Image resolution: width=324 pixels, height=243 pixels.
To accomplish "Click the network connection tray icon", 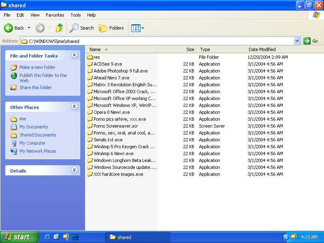I will coord(294,237).
